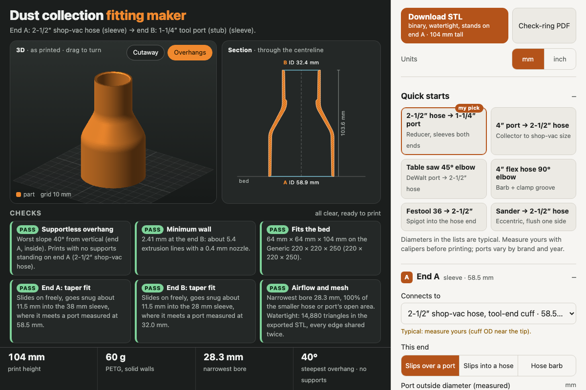Viewport: 586px width, 390px height.
Task: Click 'Typical: measure yours' hint text
Action: click(x=466, y=331)
